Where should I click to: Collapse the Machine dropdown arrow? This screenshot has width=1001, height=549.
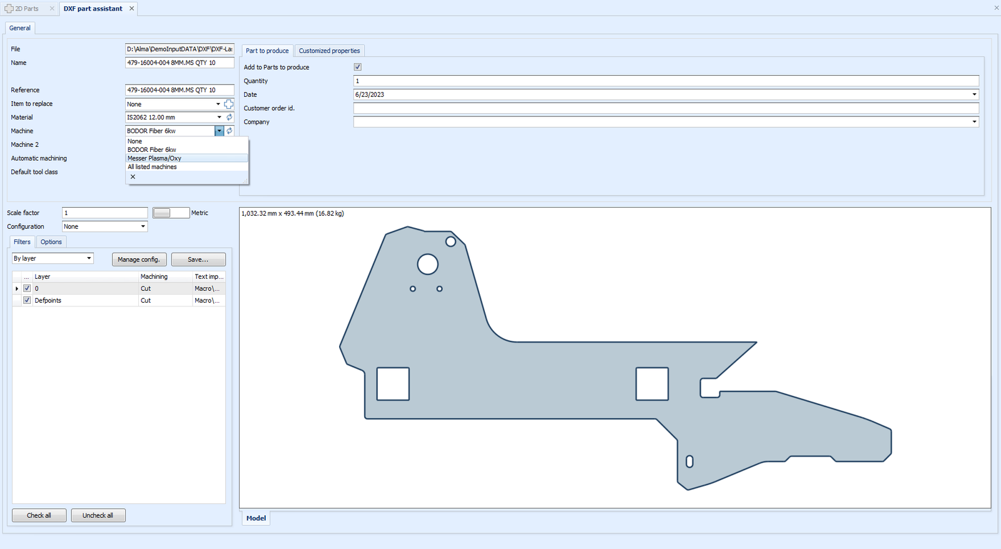pos(219,131)
